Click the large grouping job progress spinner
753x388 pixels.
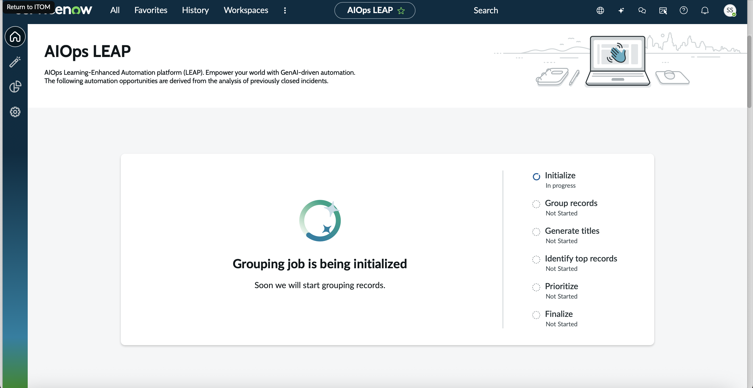[x=320, y=220]
